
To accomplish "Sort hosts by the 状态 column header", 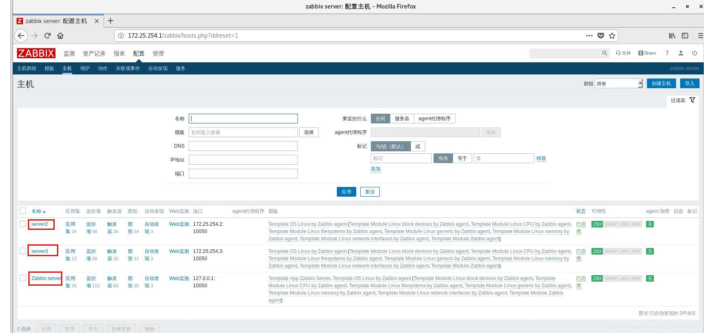I will [581, 211].
